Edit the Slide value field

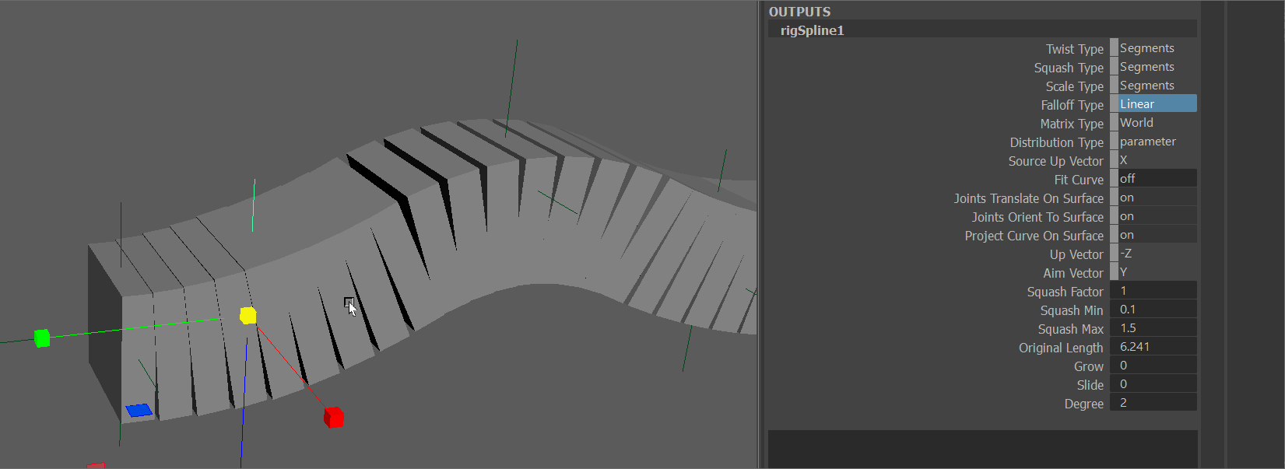[x=1153, y=384]
